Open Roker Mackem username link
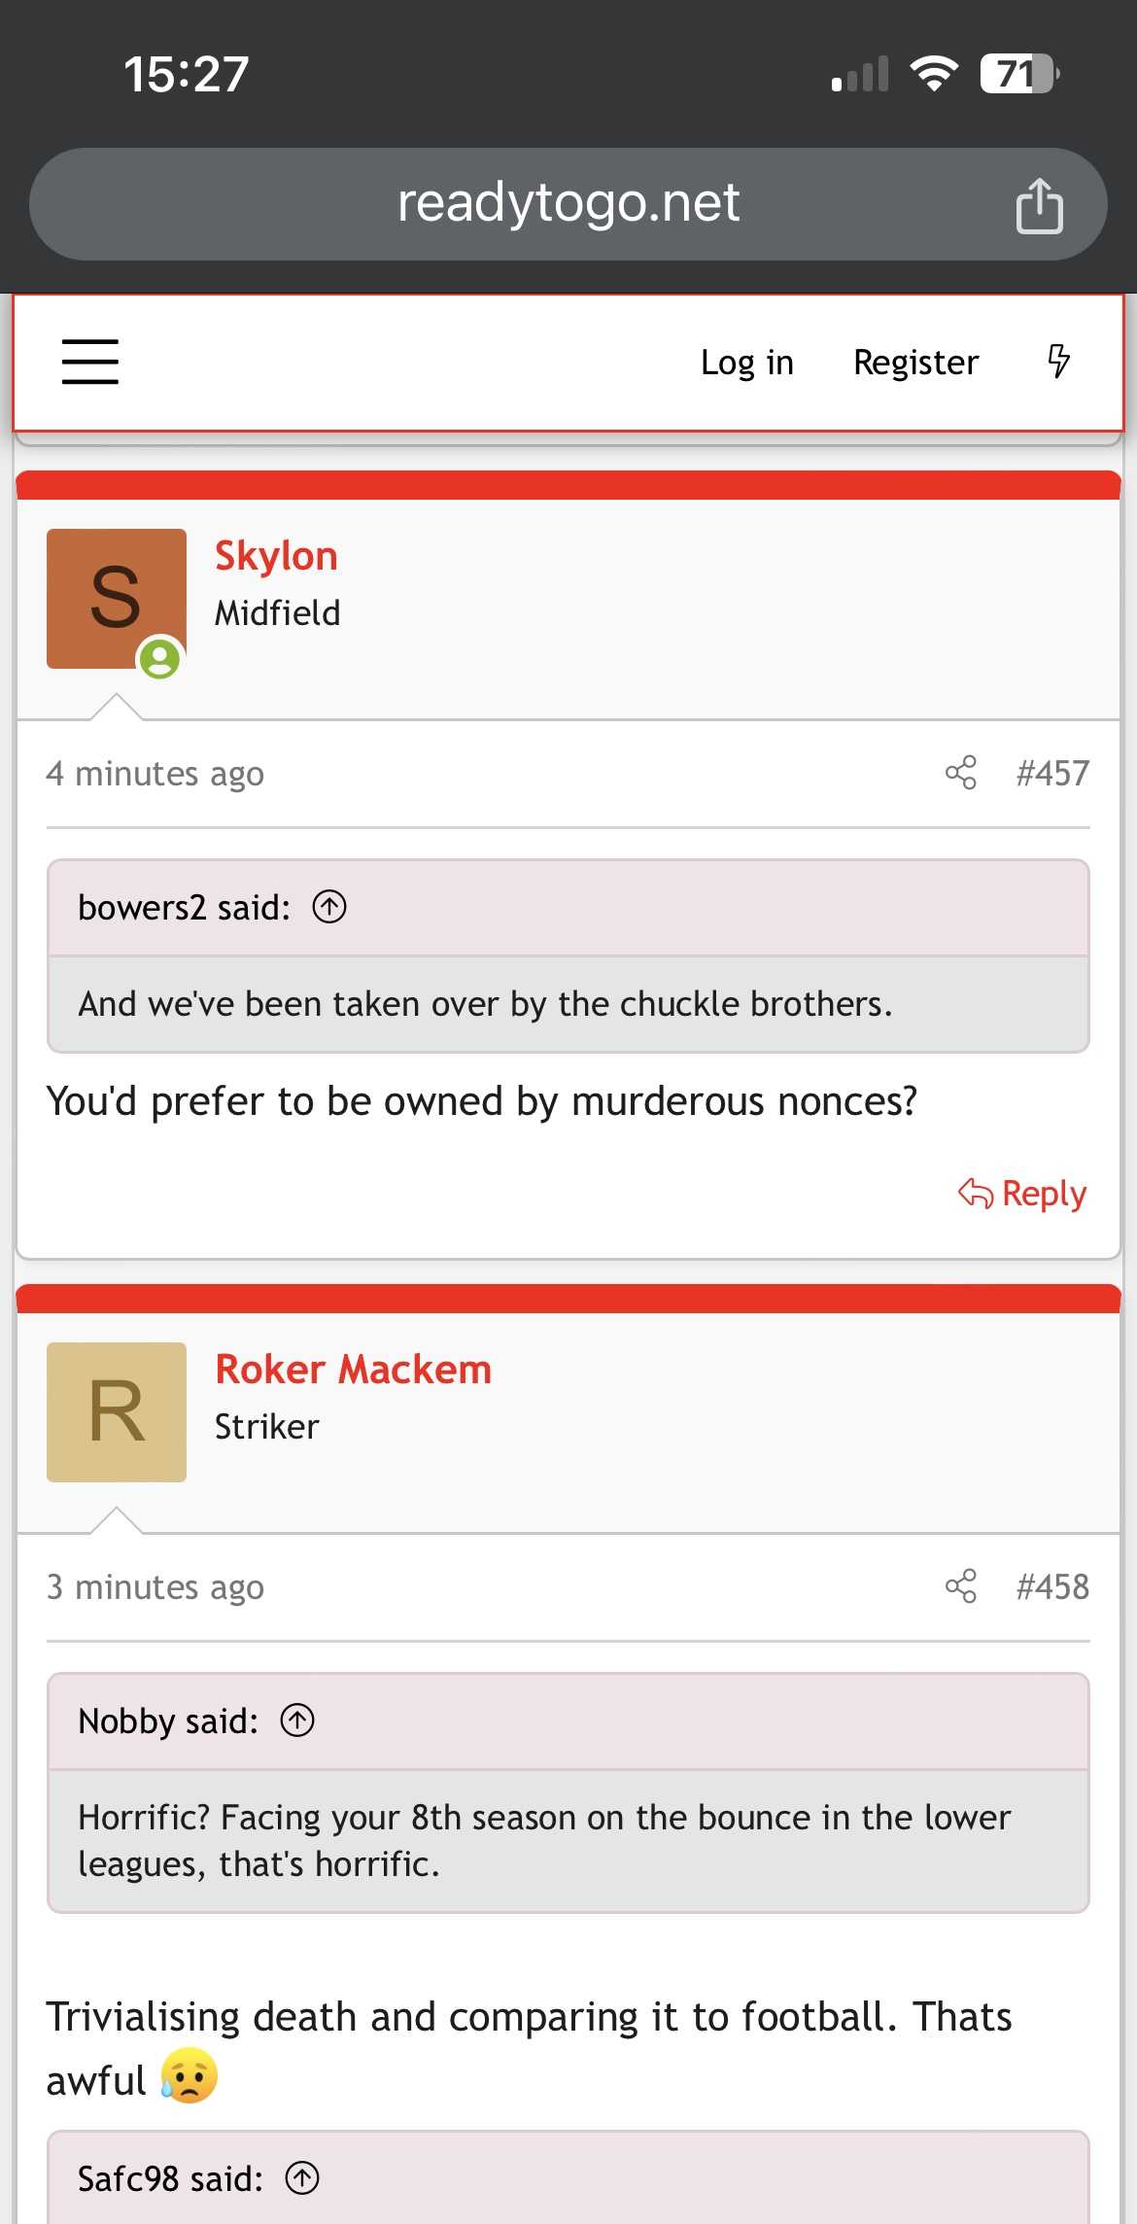The image size is (1137, 2224). tap(354, 1370)
